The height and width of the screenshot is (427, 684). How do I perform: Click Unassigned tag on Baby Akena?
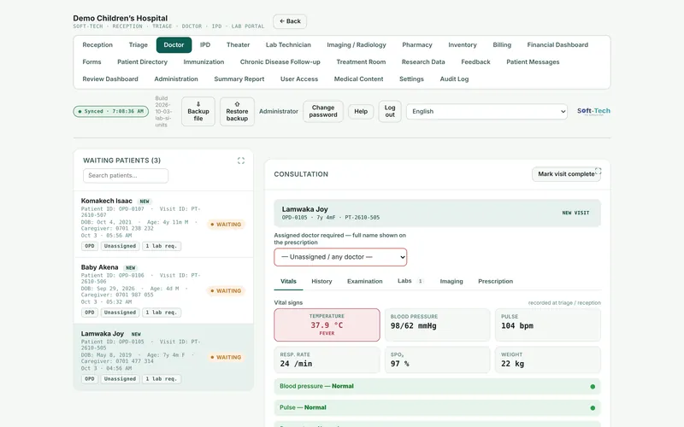click(120, 313)
